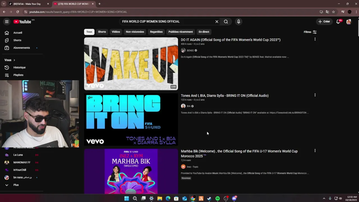Open File Explorer from taskbar
The image size is (359, 202).
tap(160, 199)
